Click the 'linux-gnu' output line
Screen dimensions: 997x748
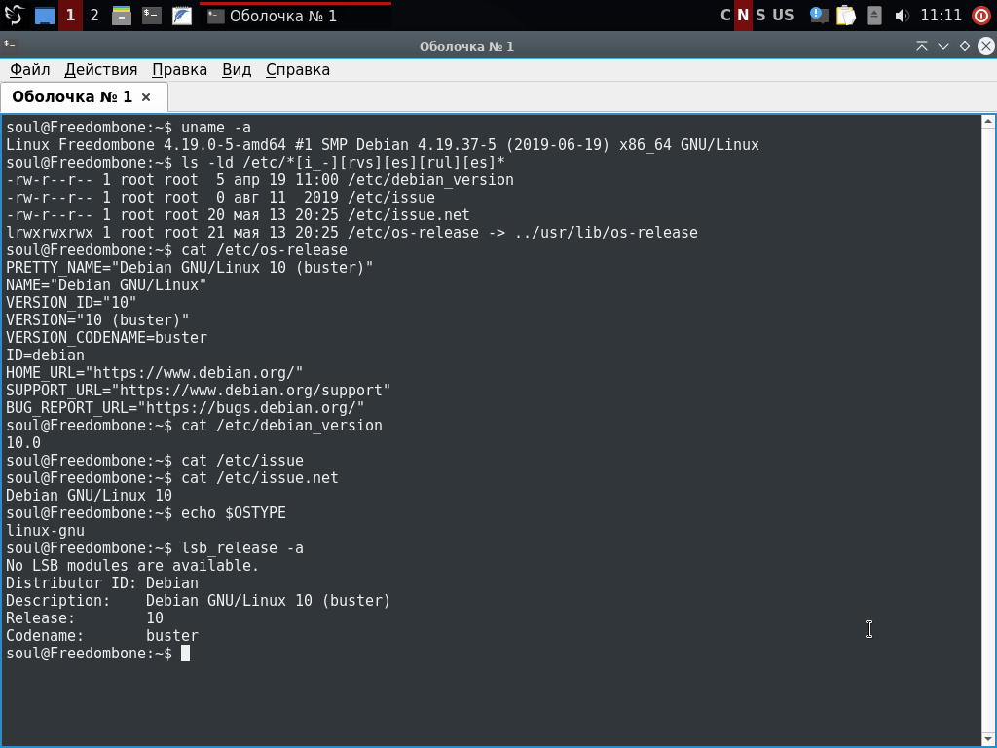tap(45, 531)
